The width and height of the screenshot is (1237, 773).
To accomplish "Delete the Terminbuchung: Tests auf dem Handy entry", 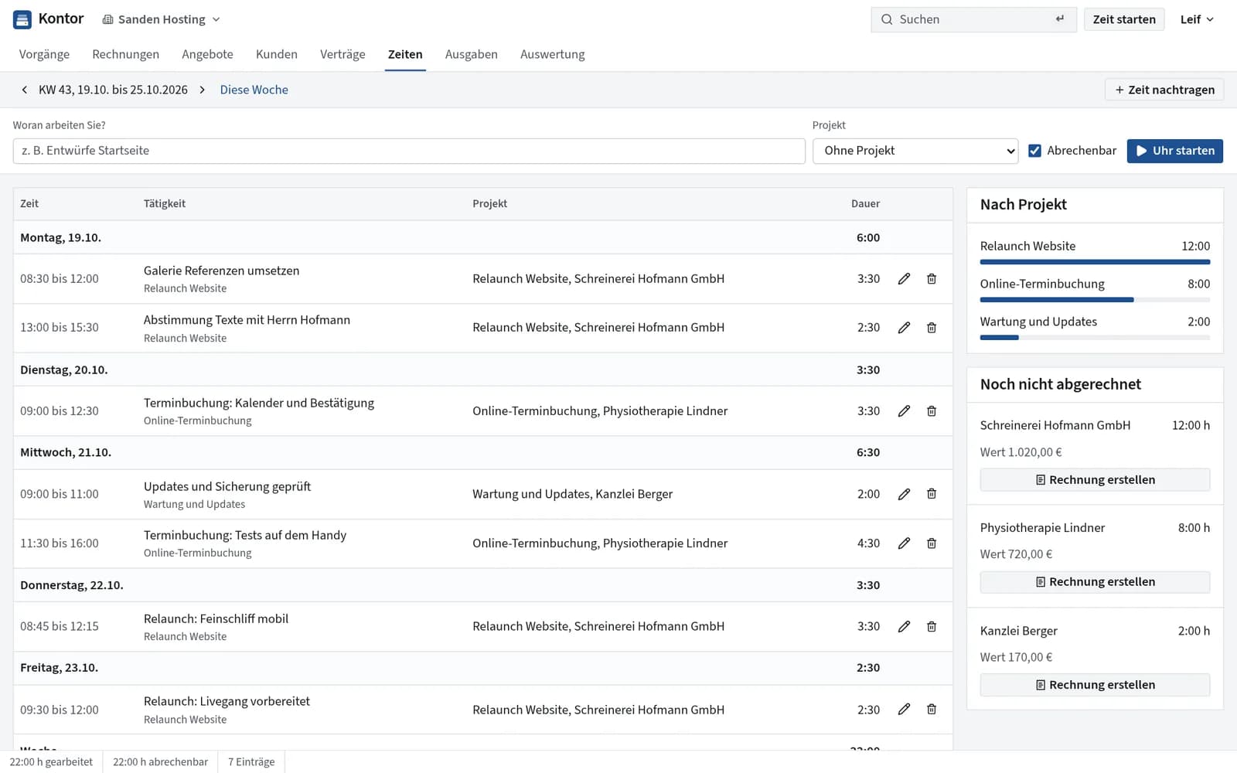I will [x=932, y=543].
